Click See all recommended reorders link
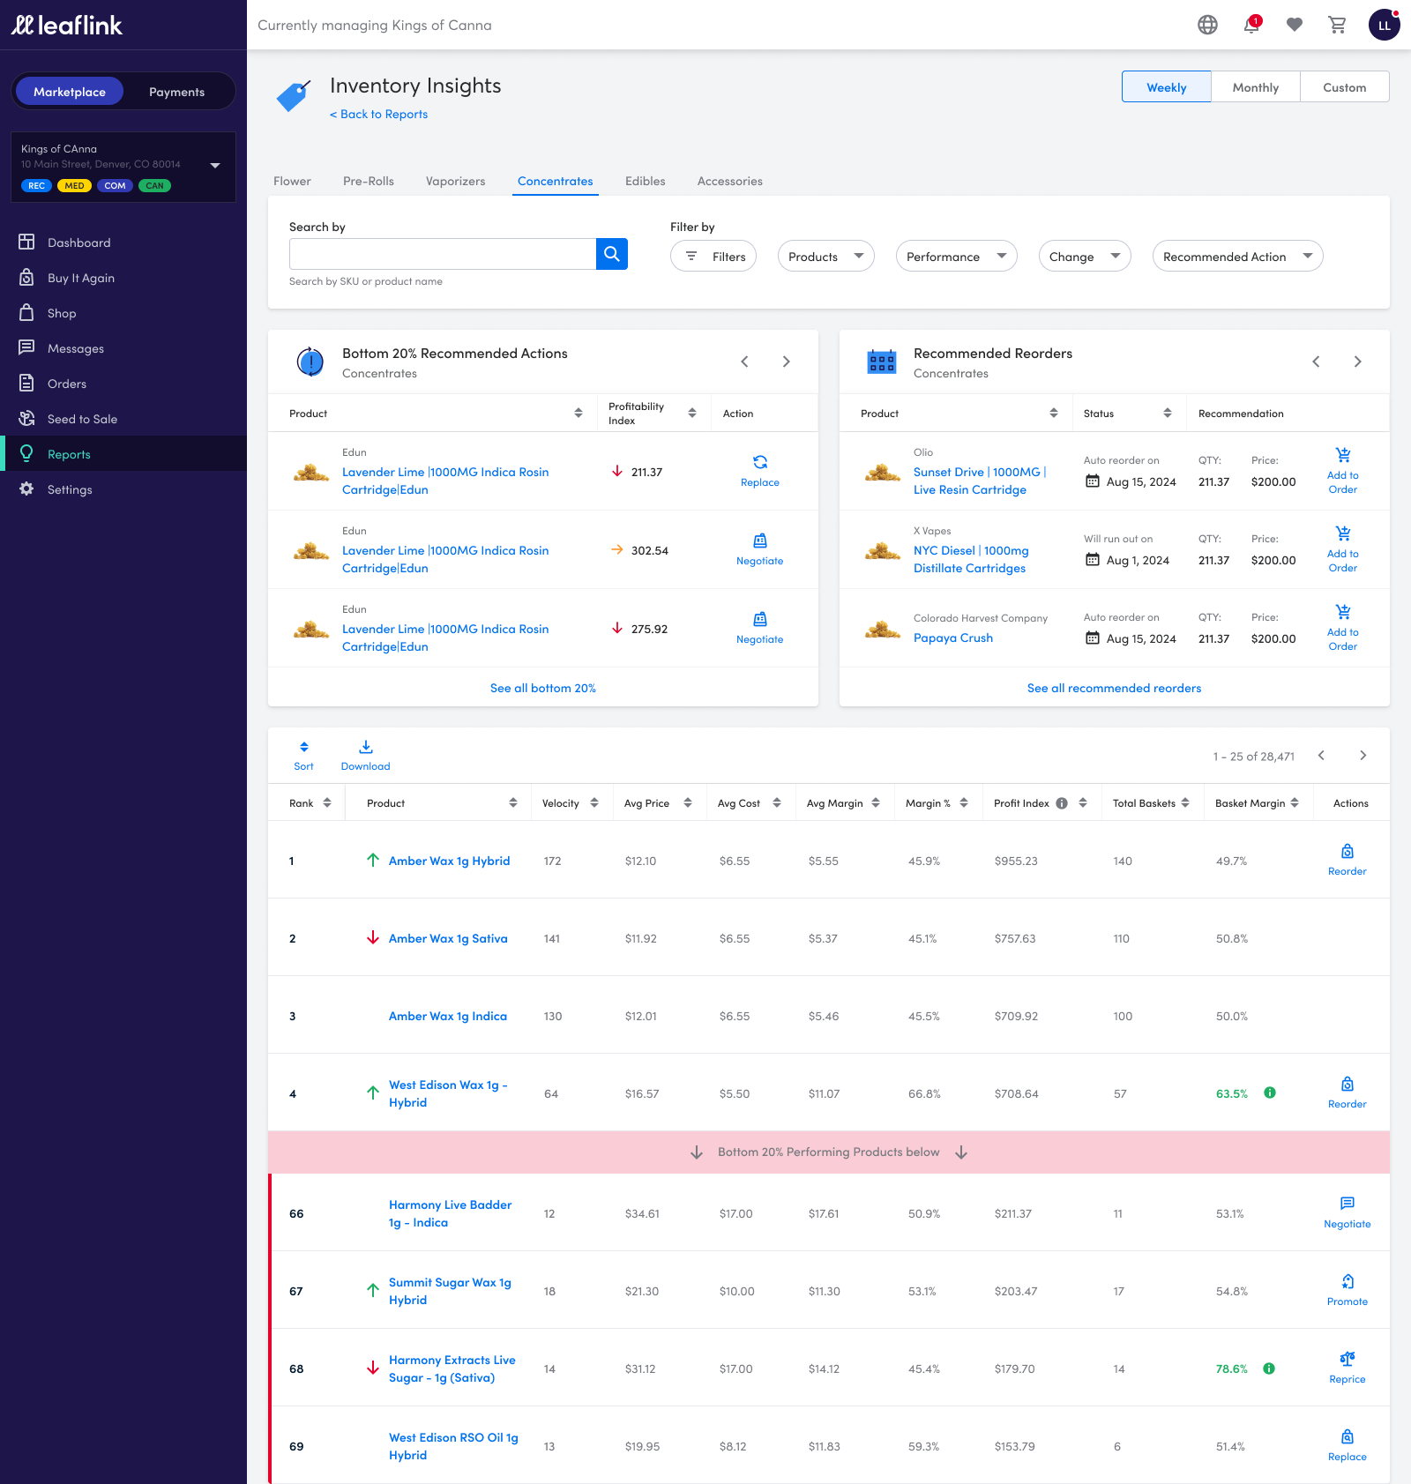The image size is (1411, 1484). [x=1114, y=688]
